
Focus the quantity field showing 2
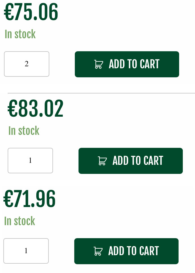point(27,64)
